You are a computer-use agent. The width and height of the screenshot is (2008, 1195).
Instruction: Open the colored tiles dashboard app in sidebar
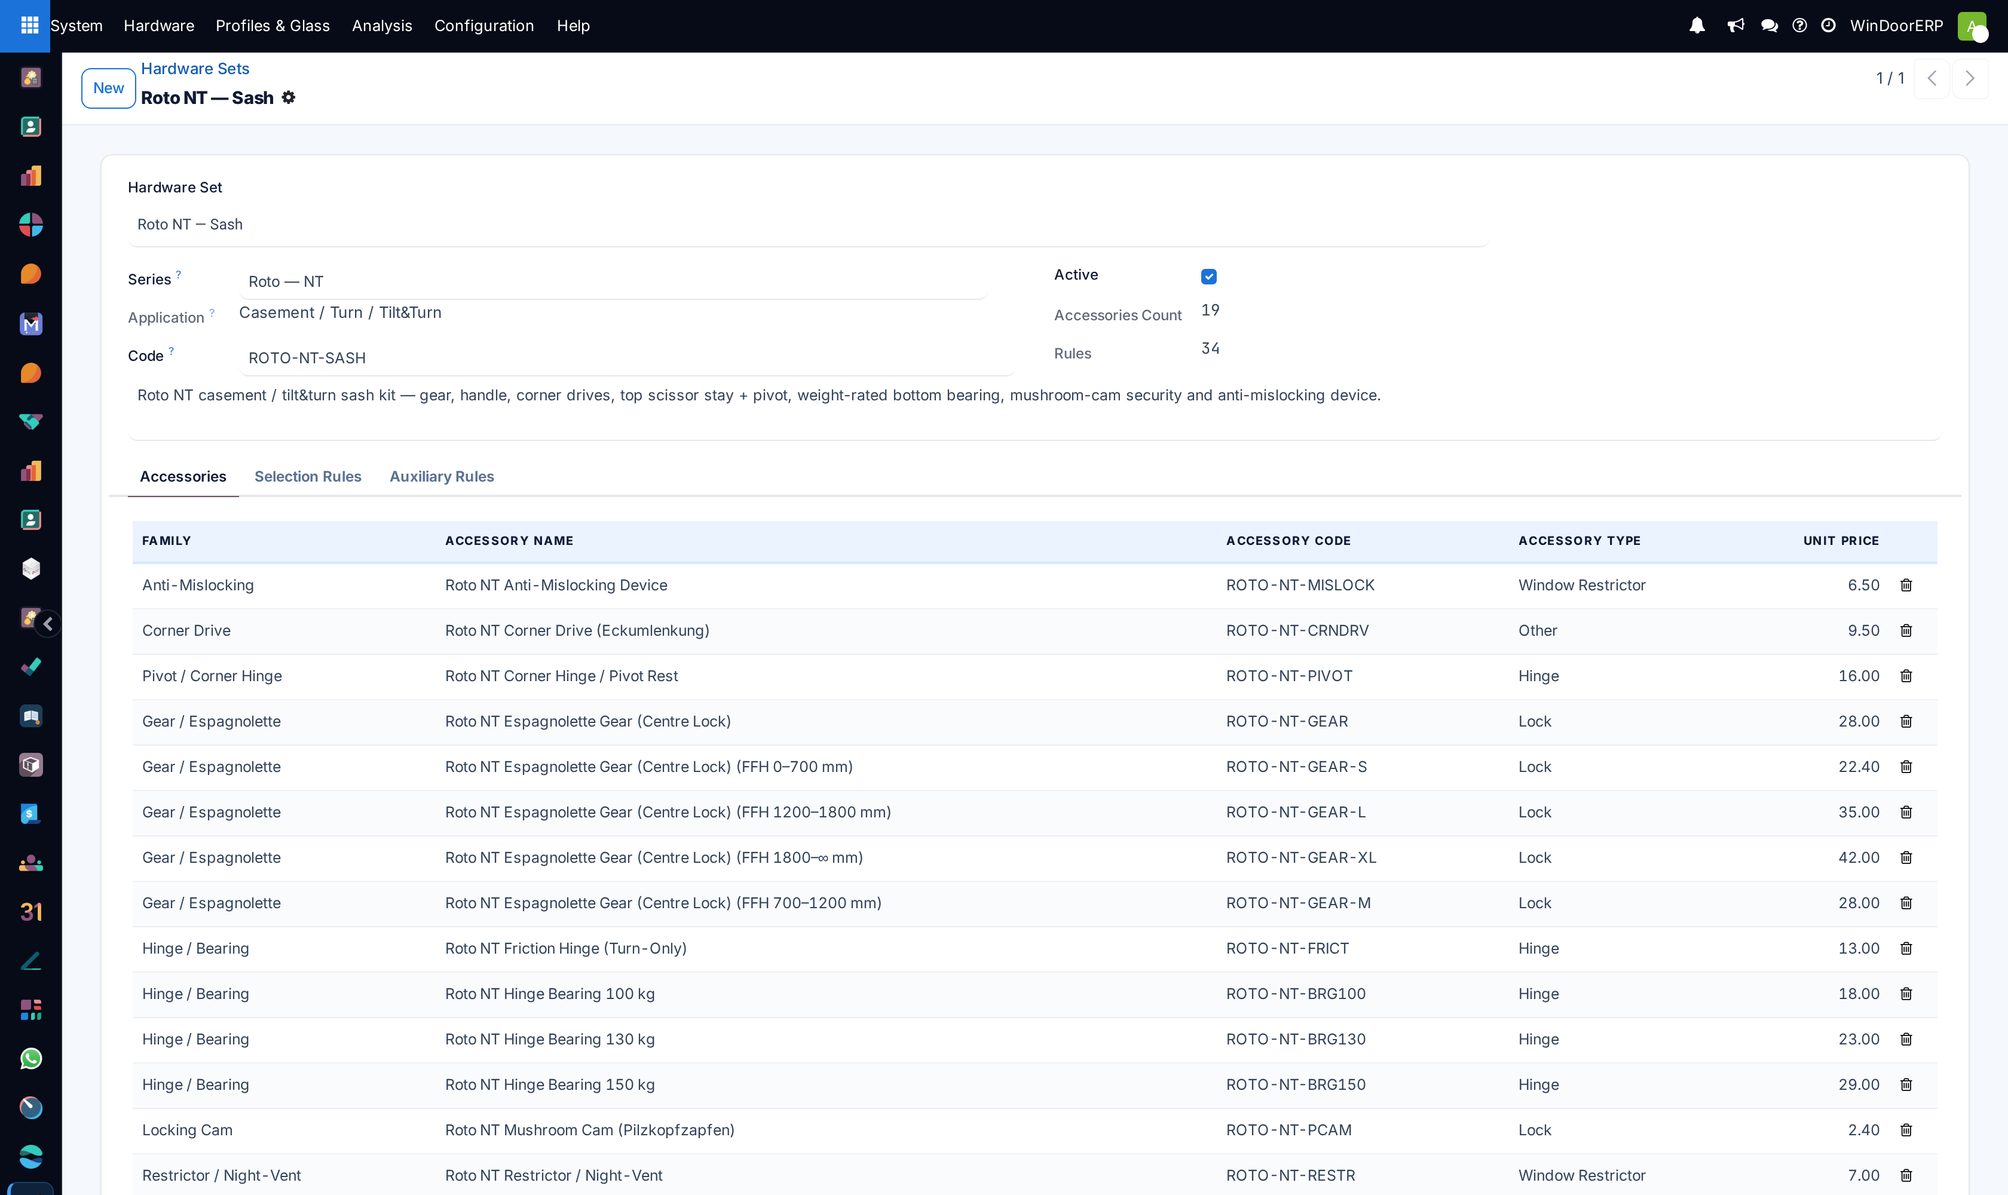click(30, 1010)
